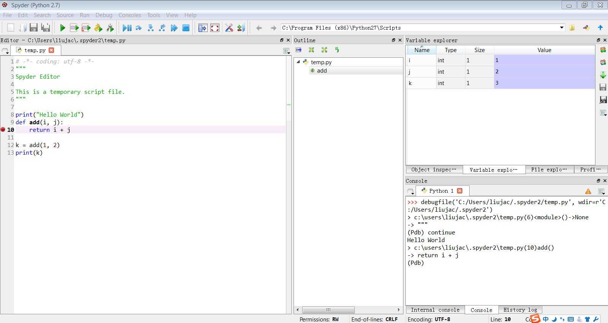Switch to the Object inspector tab
Screen dimensions: 608x323
click(x=434, y=169)
